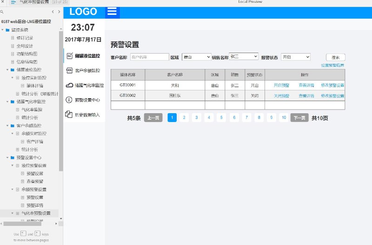The width and height of the screenshot is (372, 245).
Task: Go to previous page arrow in sidebar header
Action: [53, 12]
